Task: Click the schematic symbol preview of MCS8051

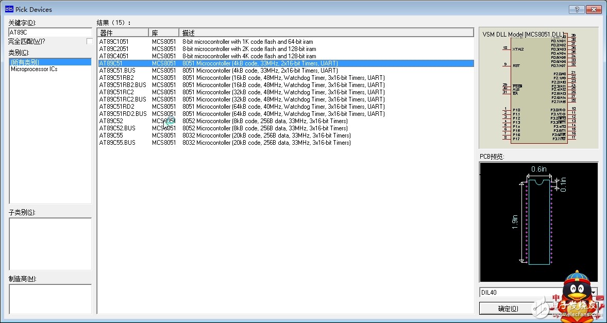Action: (539, 88)
